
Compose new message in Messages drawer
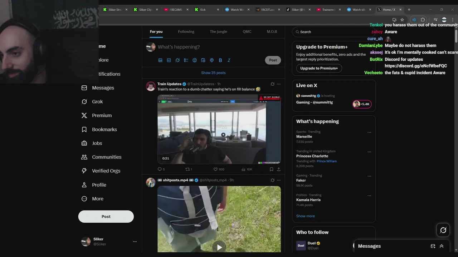click(433, 246)
